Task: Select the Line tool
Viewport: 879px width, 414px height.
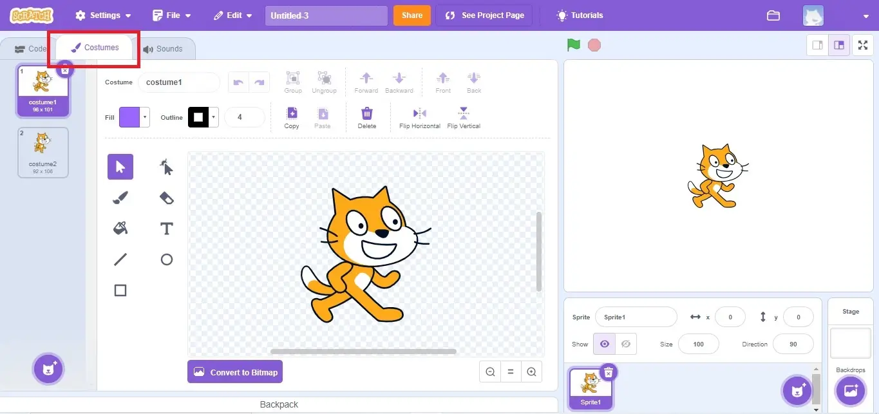Action: click(x=120, y=259)
